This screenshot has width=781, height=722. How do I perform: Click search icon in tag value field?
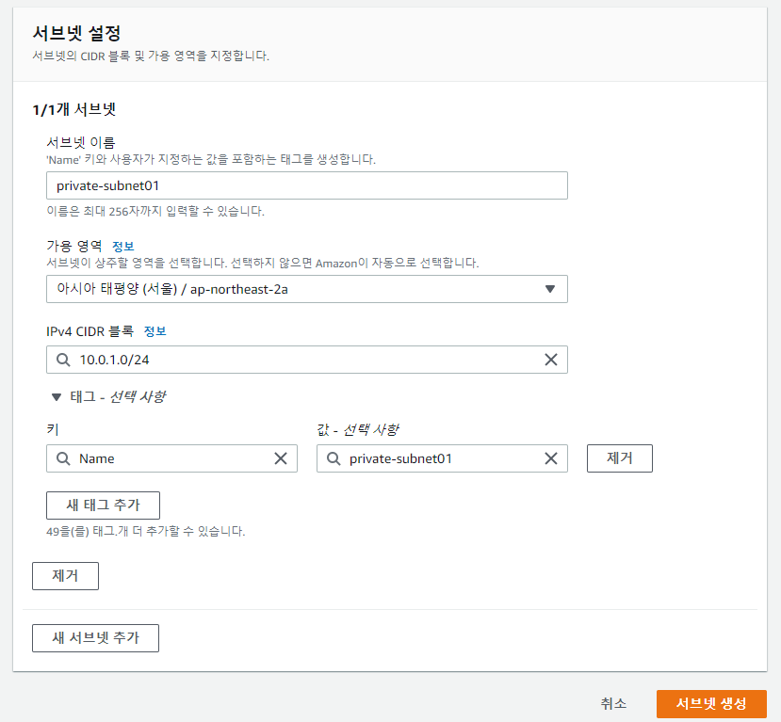coord(334,458)
